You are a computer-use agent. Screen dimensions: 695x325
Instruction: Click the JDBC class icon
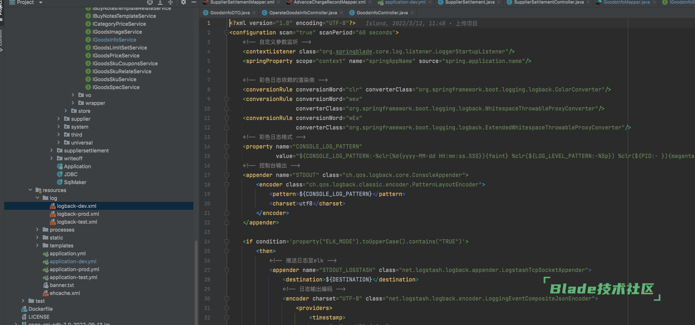click(60, 174)
